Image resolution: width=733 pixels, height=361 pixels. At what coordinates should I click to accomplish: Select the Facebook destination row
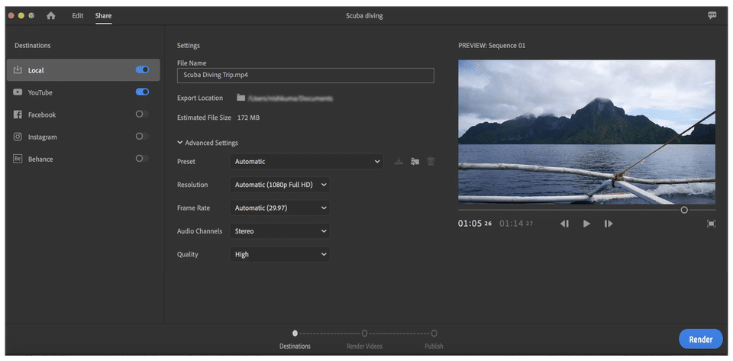click(82, 114)
